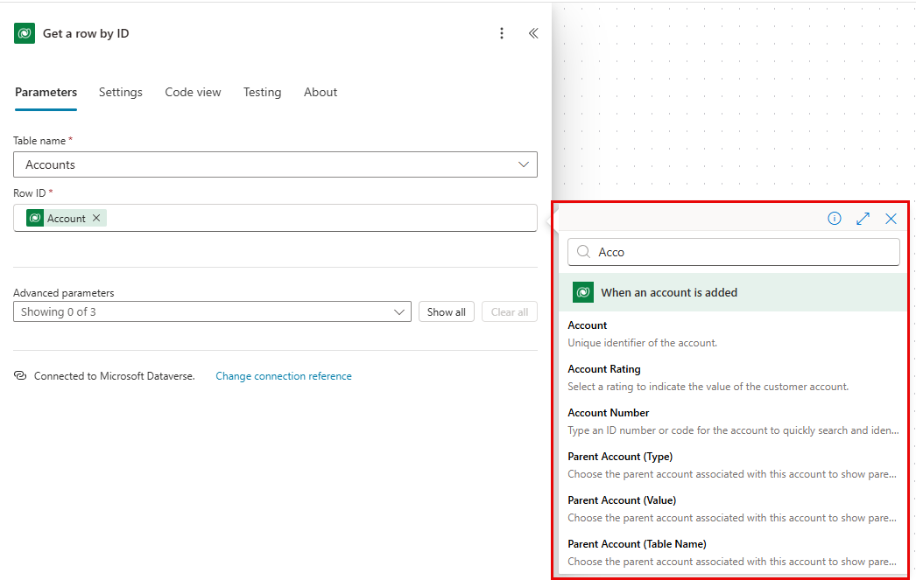Click the Clear all button

tap(510, 311)
